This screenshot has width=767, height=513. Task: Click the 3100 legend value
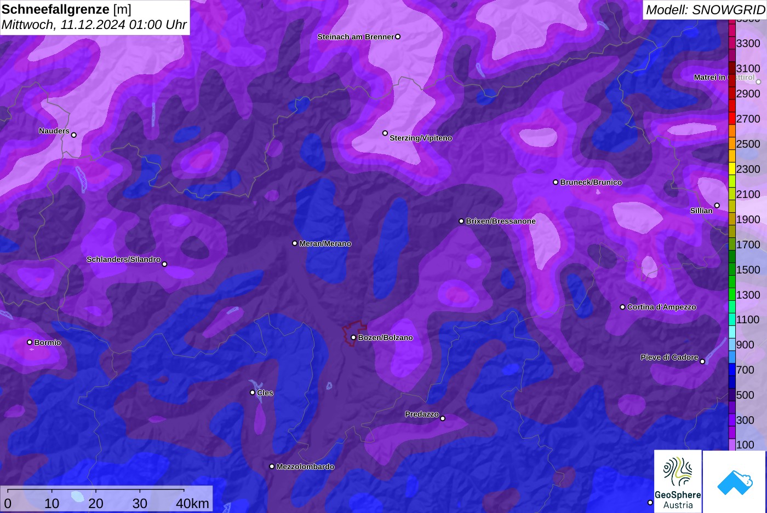click(748, 68)
